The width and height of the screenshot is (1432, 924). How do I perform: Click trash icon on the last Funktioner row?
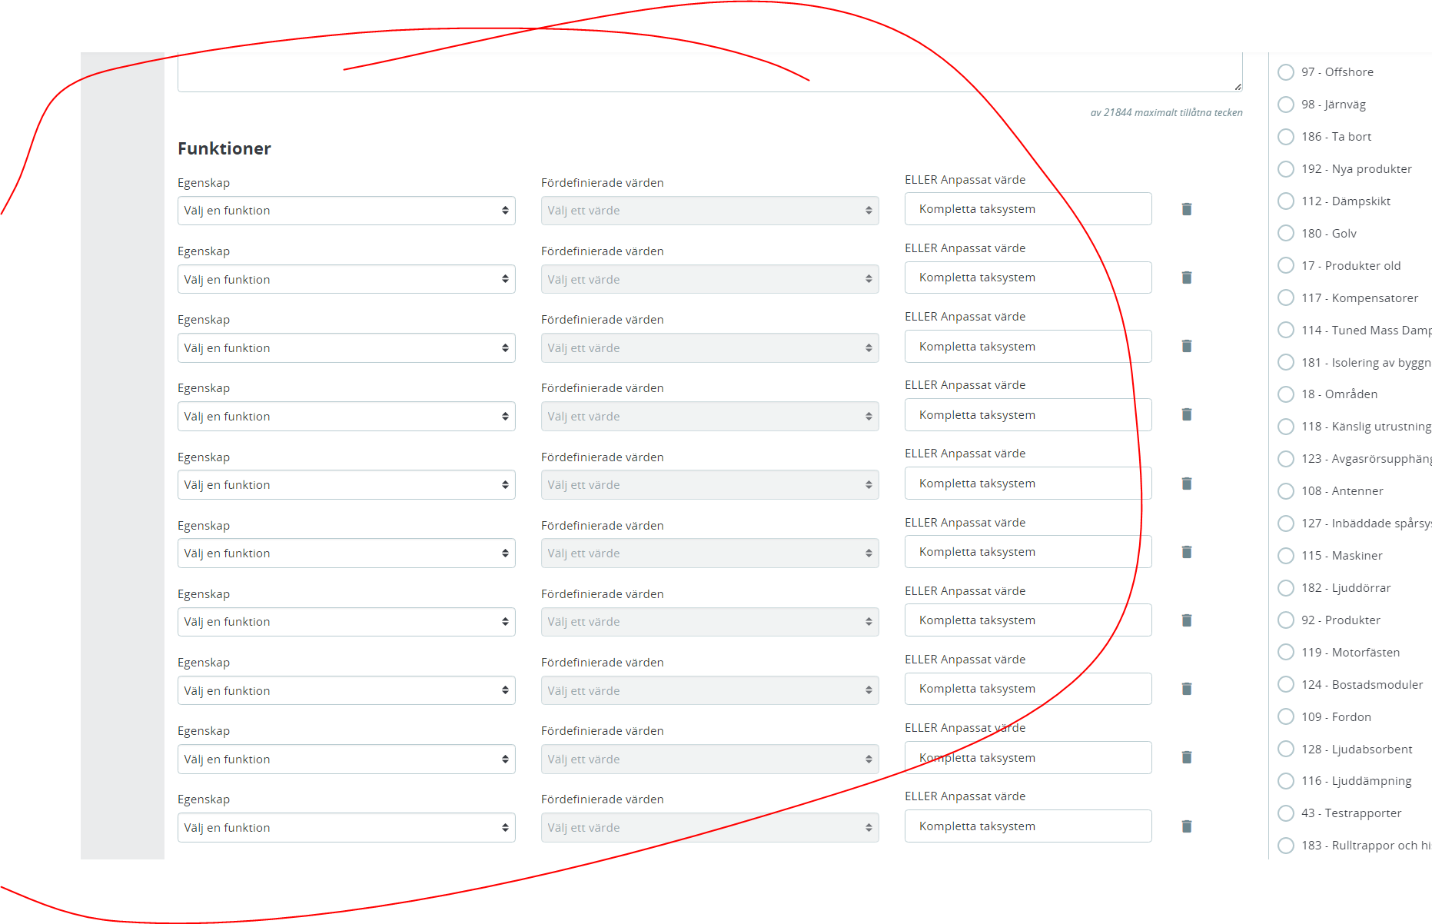pos(1187,826)
